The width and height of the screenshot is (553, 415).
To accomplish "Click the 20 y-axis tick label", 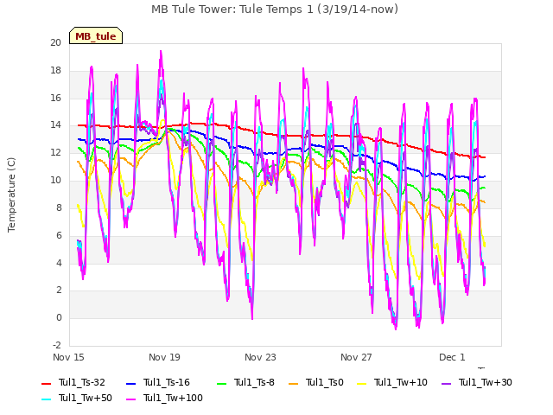I will pyautogui.click(x=55, y=42).
